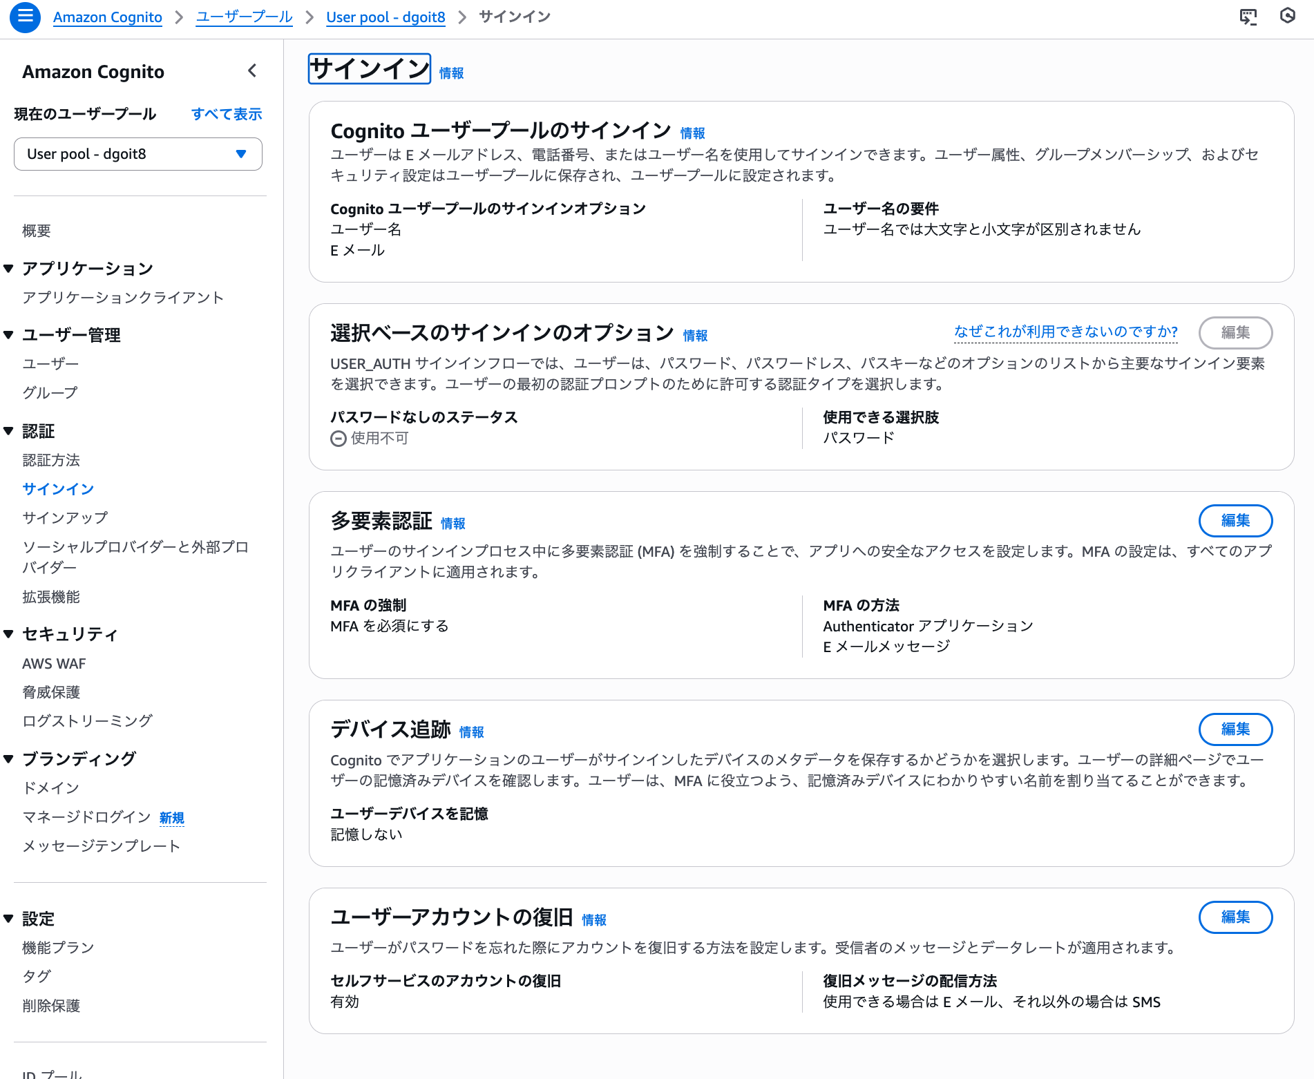This screenshot has height=1079, width=1314.
Task: Select 認証方法 from the sidebar
Action: coord(52,459)
